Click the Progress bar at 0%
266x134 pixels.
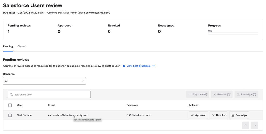(233, 34)
